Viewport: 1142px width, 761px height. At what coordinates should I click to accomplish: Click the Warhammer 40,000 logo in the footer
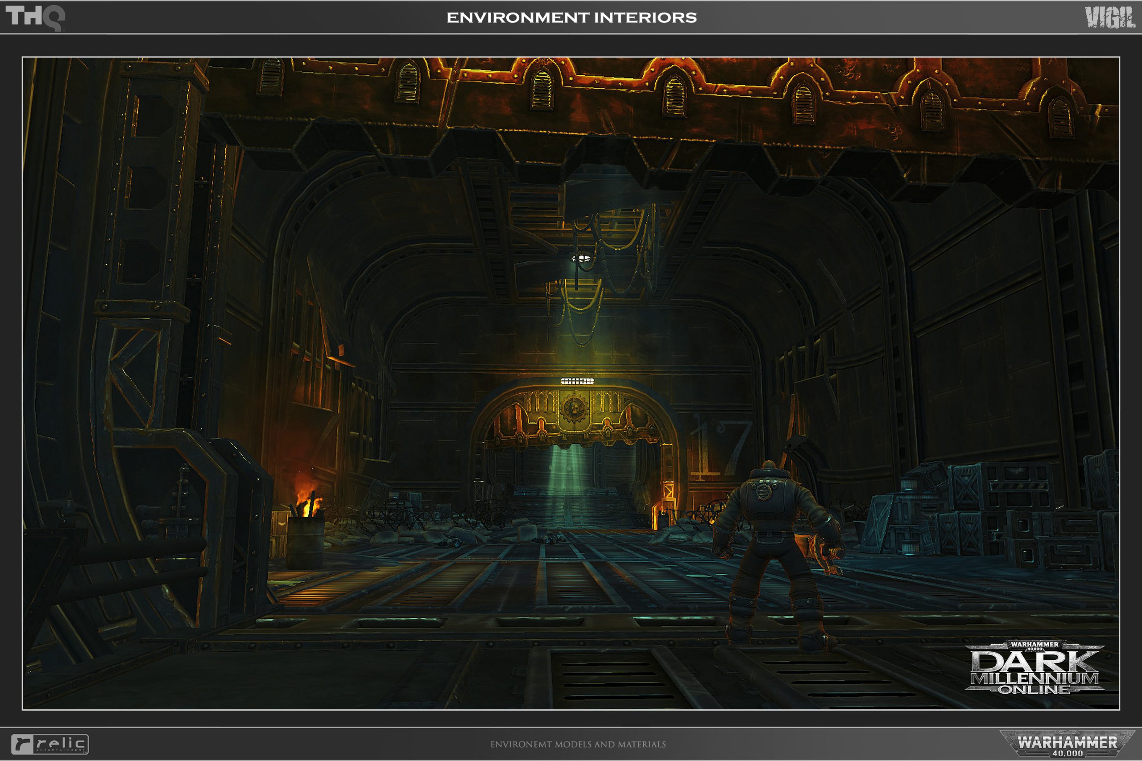tap(1067, 743)
